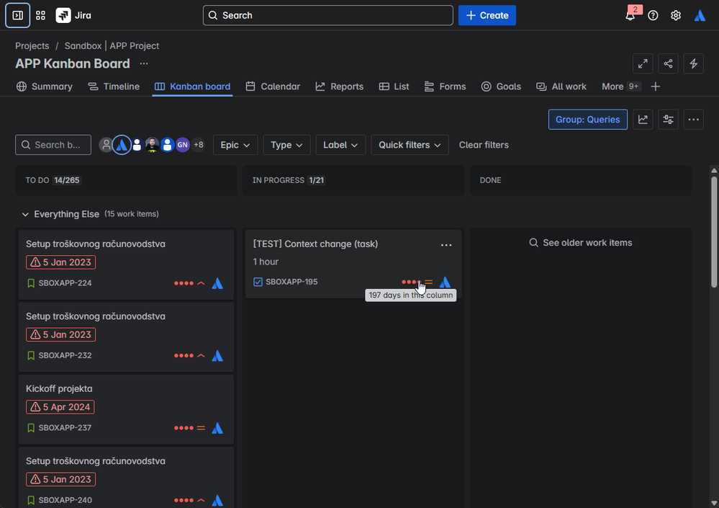This screenshot has width=719, height=508.
Task: Show the +8 more assignees filter
Action: (198, 145)
